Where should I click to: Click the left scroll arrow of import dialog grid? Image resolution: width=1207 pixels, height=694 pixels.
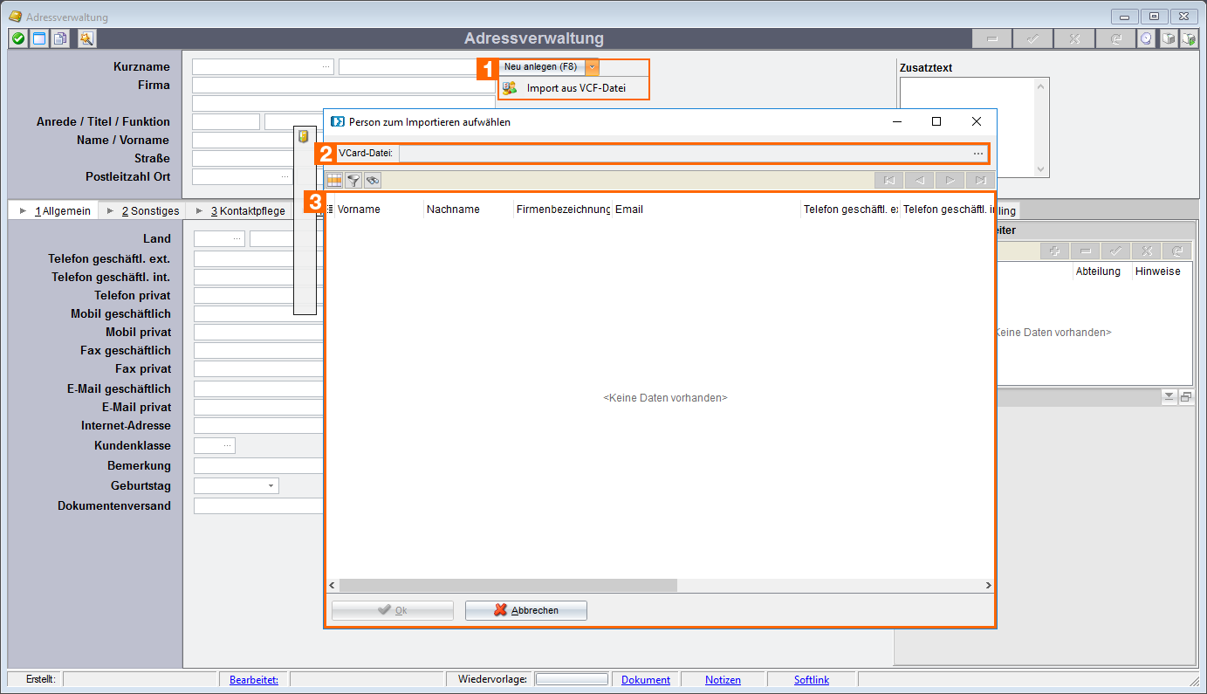coord(332,586)
